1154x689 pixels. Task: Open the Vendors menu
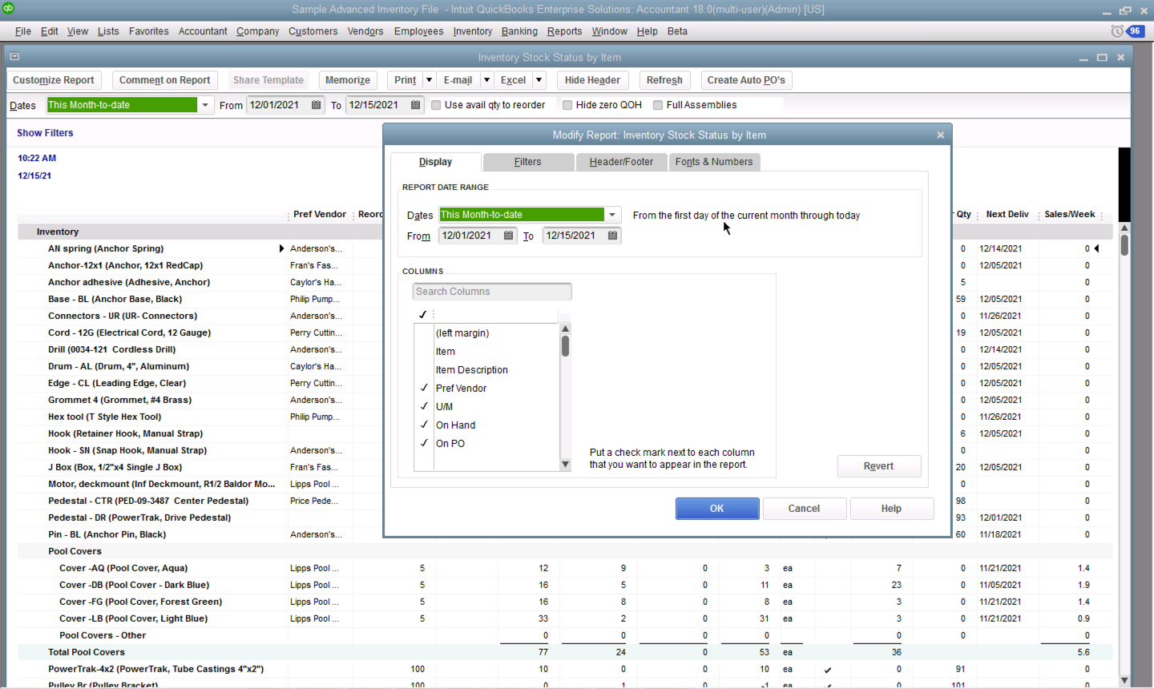click(365, 31)
